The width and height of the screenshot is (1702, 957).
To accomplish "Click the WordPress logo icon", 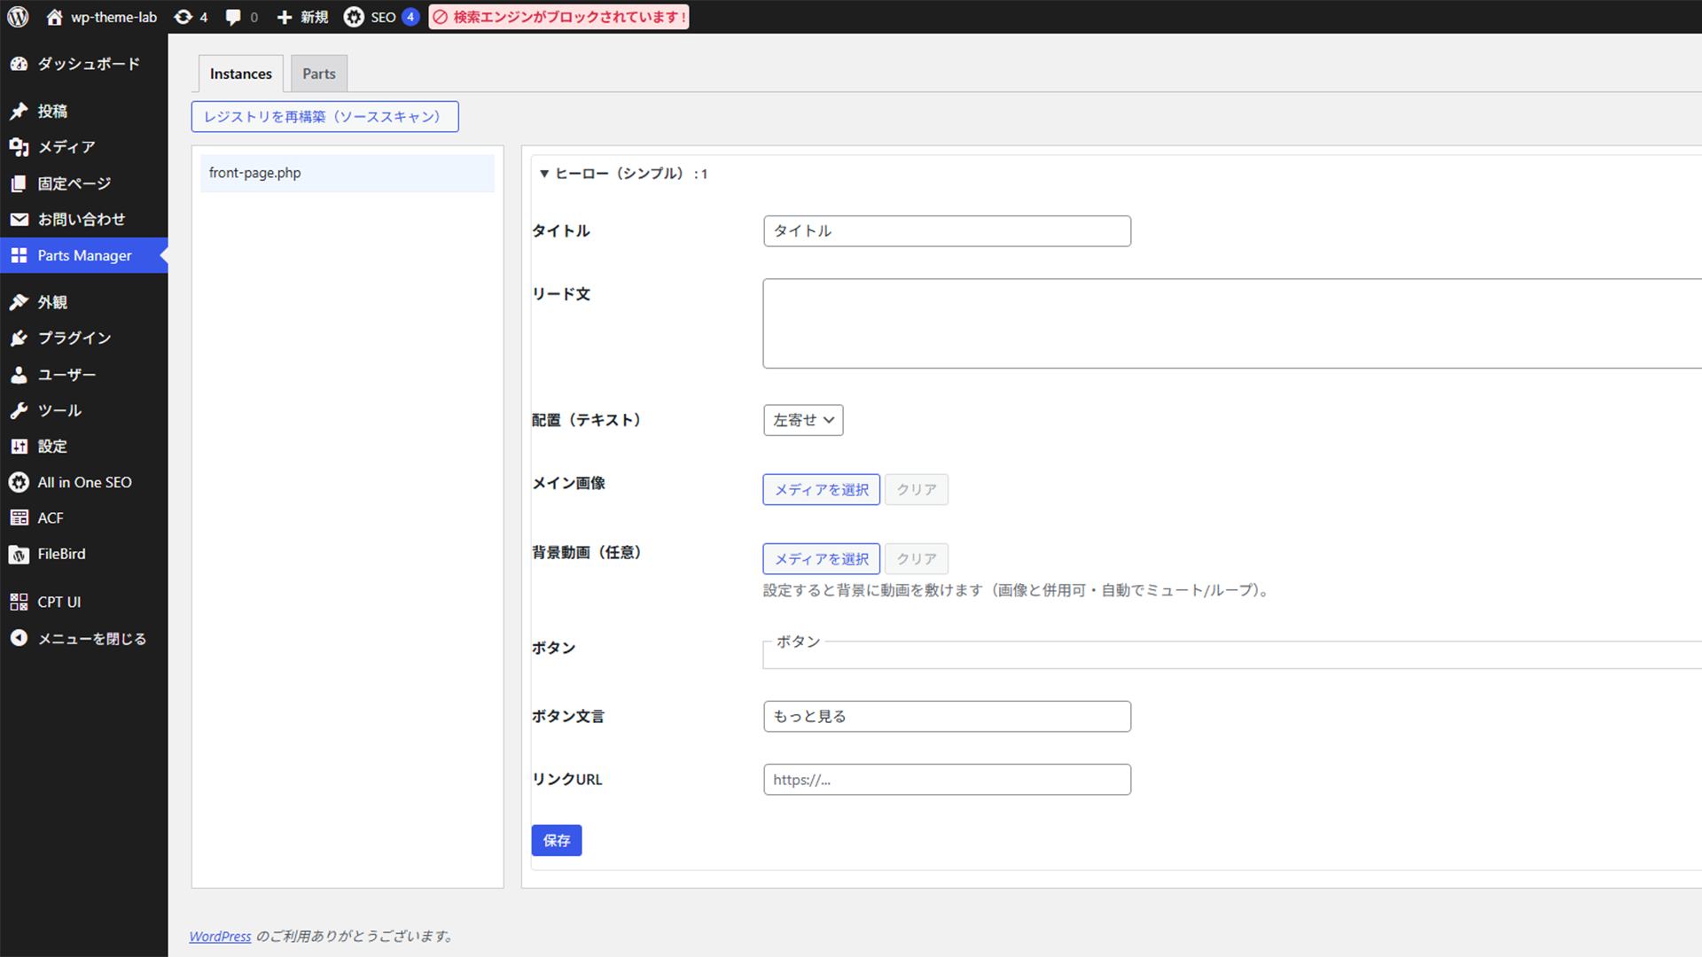I will (18, 17).
